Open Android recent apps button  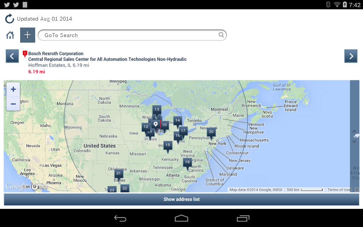[243, 218]
